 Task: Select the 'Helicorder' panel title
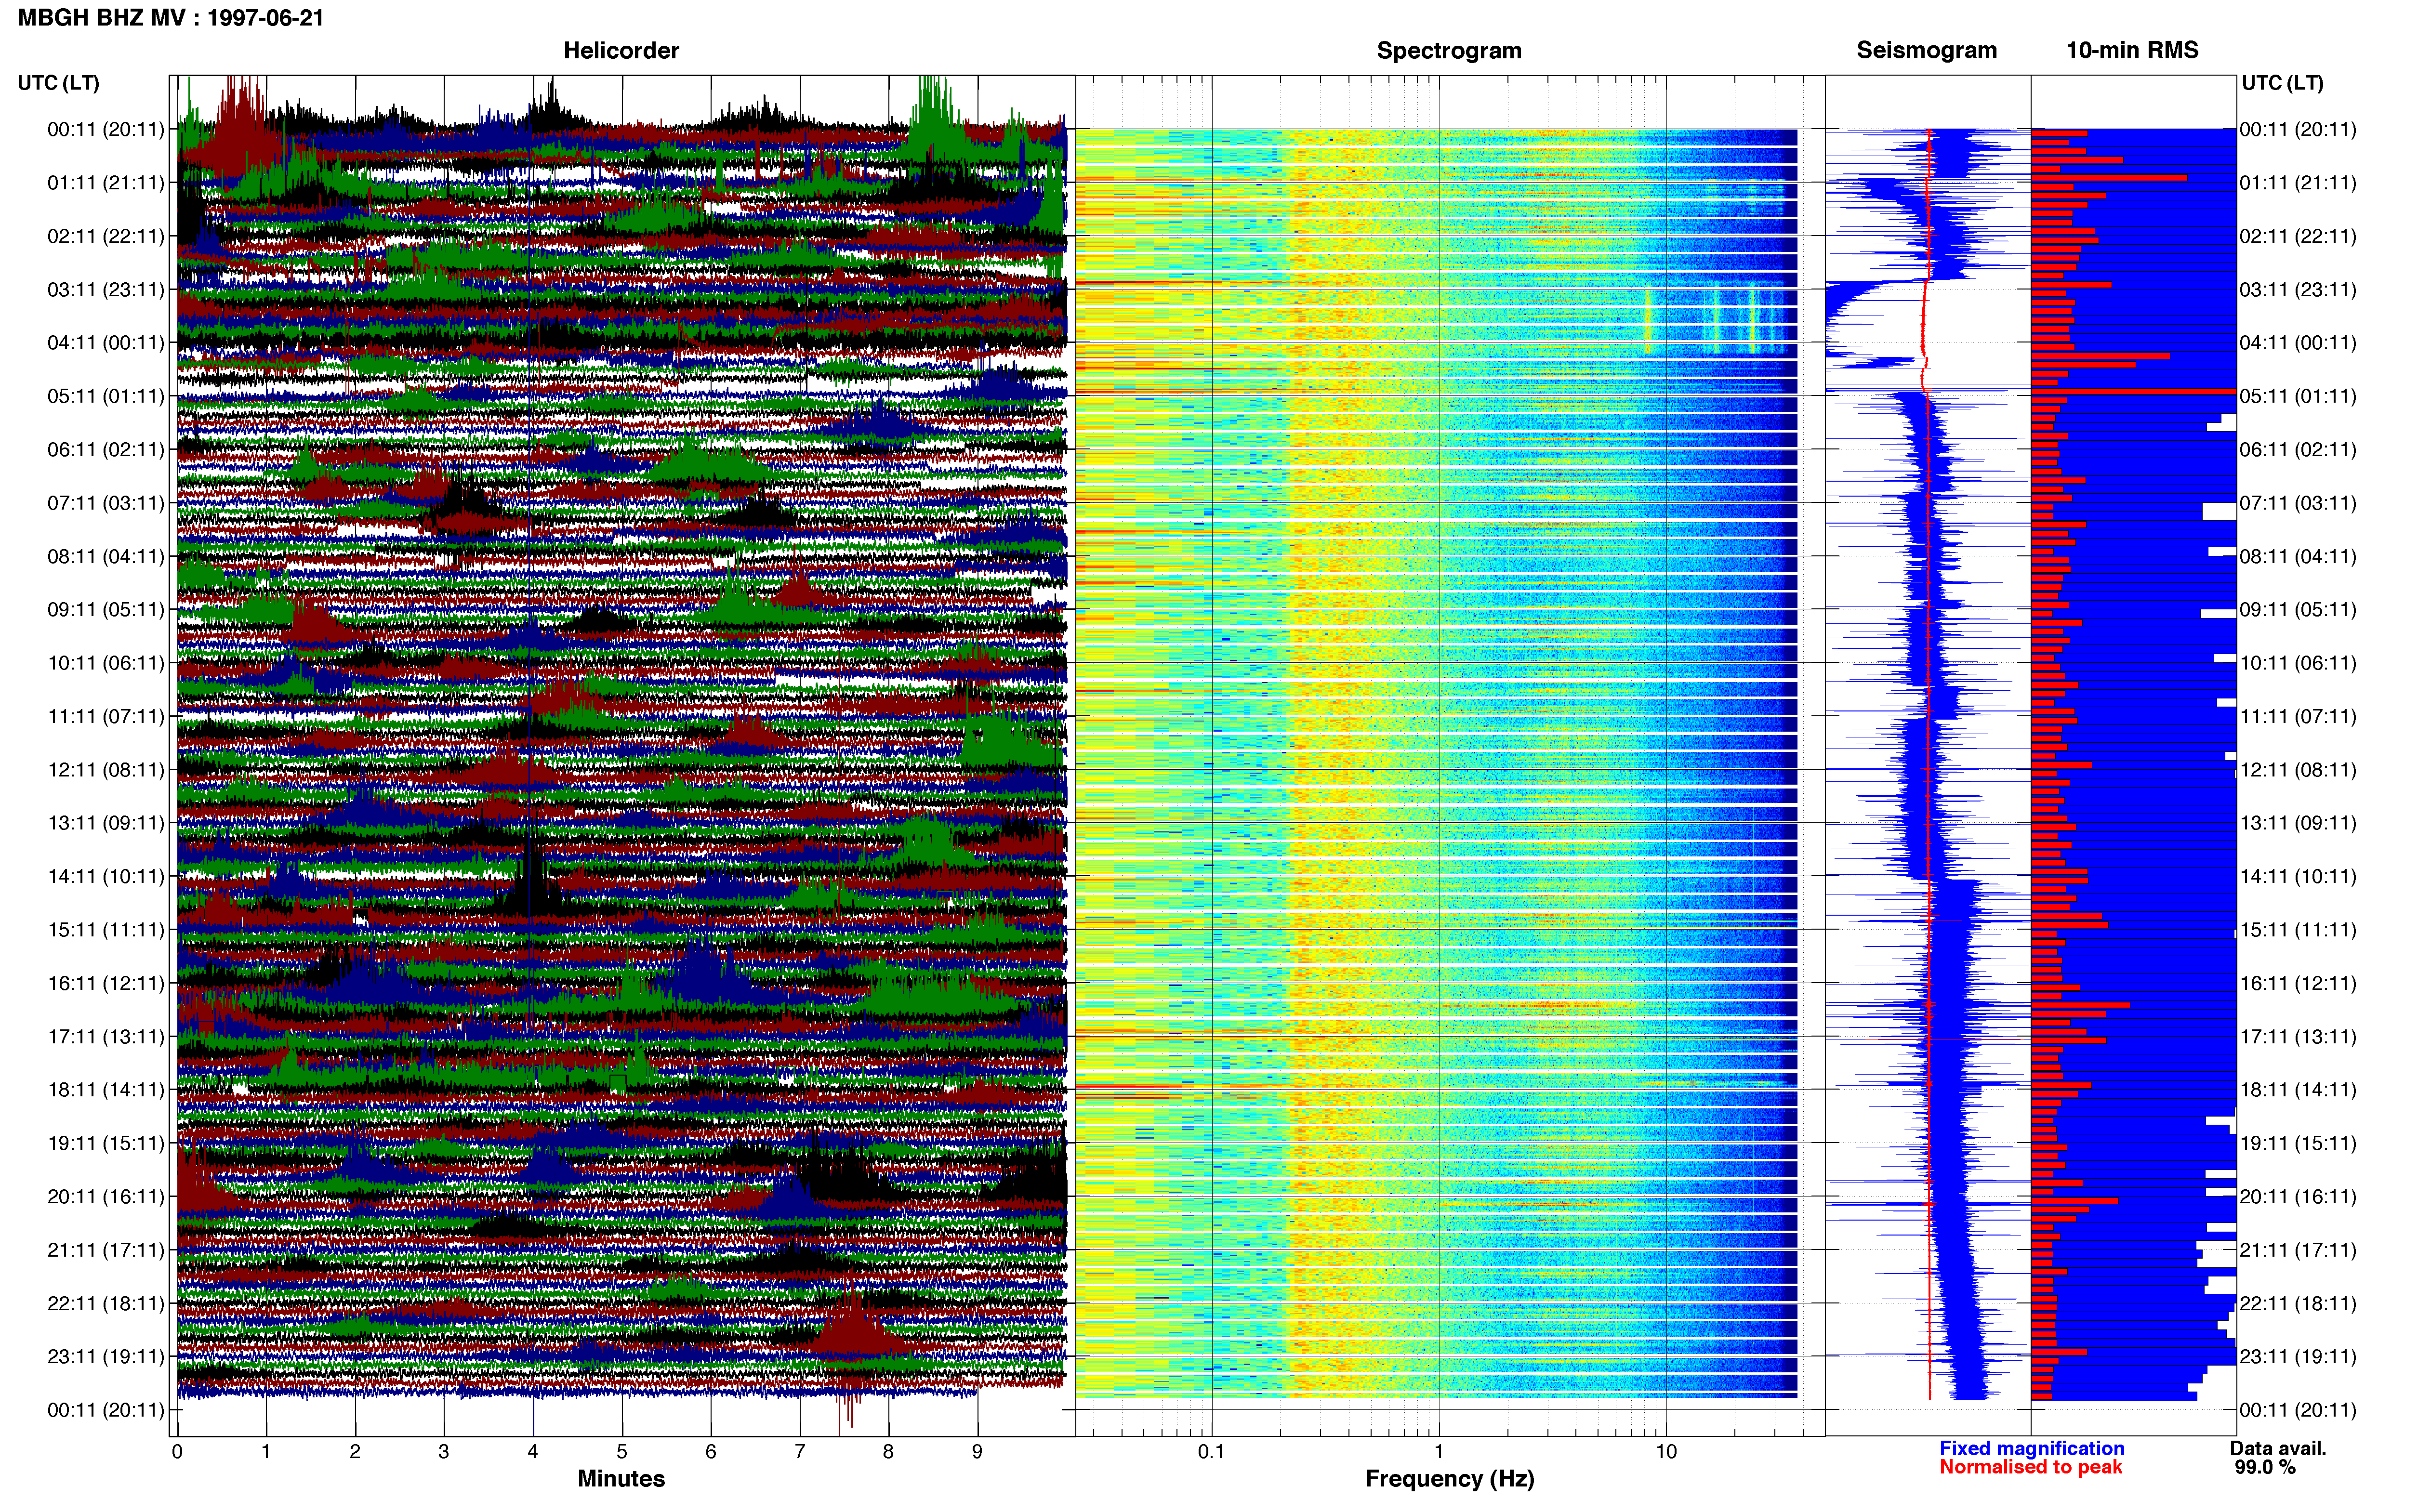621,50
